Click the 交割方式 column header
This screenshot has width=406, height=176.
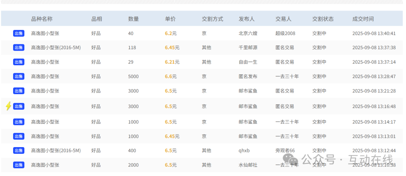[212, 19]
